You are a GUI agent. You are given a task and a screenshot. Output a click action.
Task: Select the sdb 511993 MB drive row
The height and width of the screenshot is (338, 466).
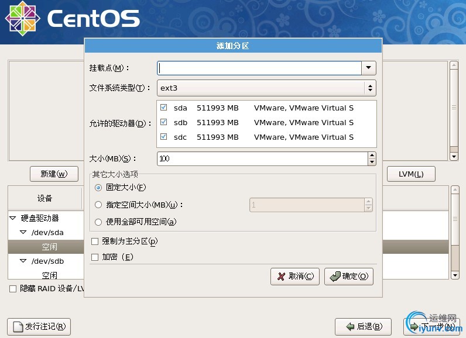(266, 122)
